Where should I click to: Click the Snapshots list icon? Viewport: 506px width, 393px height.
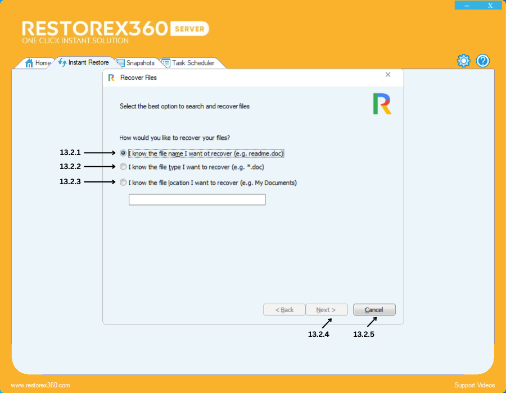point(120,63)
